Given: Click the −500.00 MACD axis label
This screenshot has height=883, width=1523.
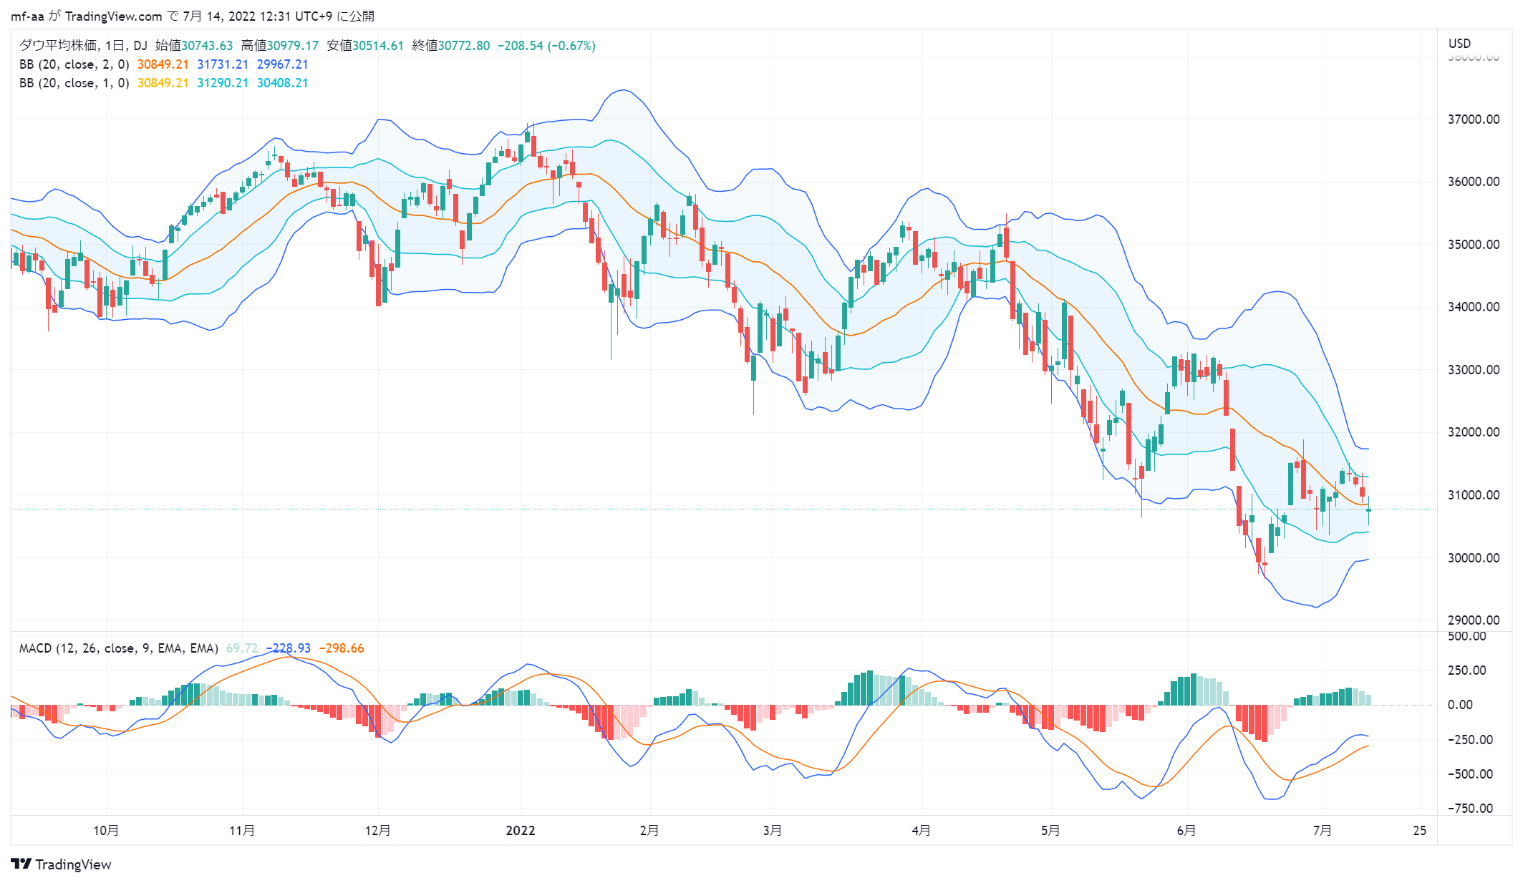Looking at the screenshot, I should point(1470,774).
